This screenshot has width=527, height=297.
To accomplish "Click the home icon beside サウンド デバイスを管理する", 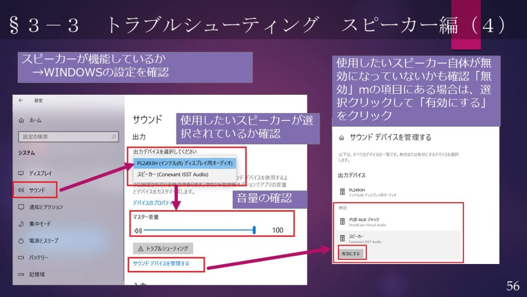I will [342, 137].
